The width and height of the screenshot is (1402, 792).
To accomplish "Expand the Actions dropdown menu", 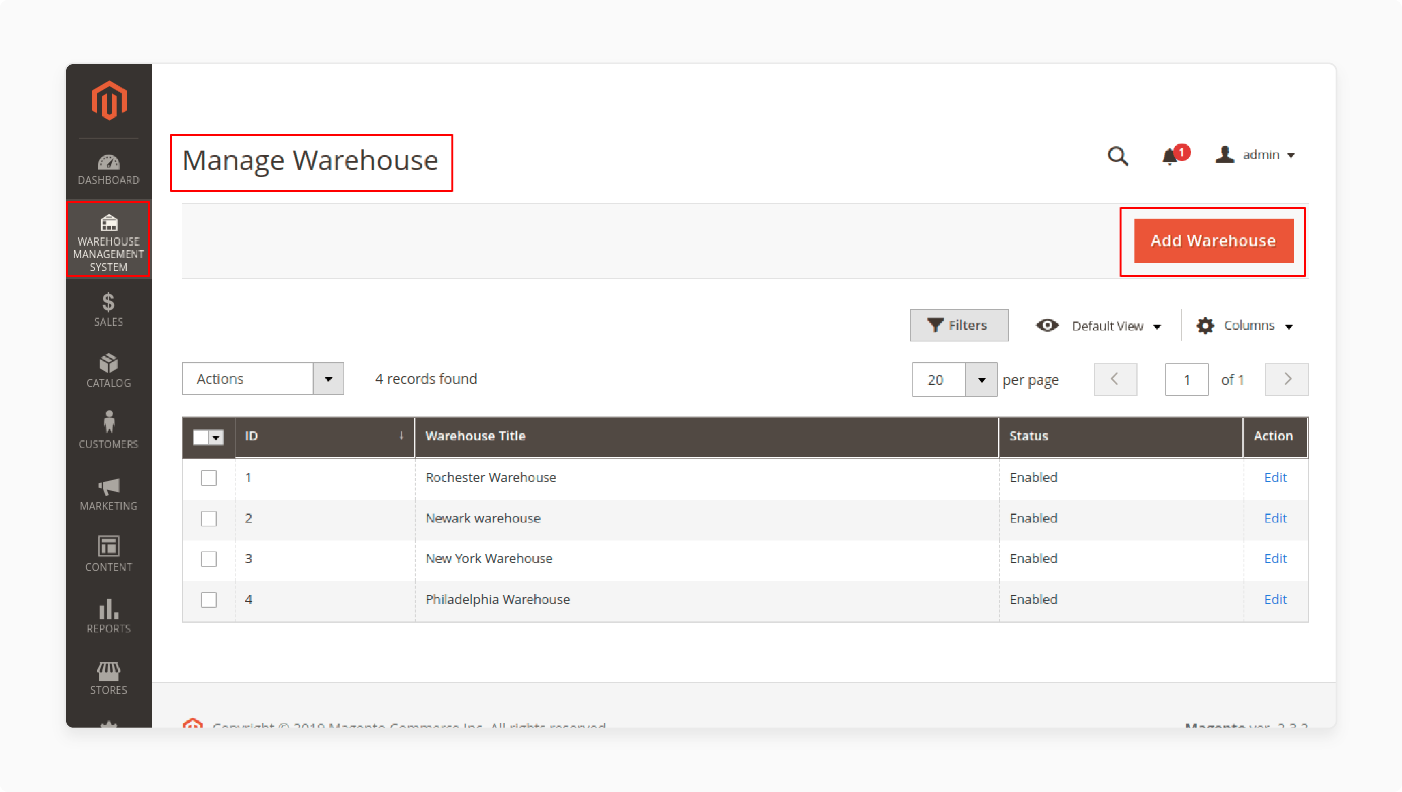I will (328, 378).
